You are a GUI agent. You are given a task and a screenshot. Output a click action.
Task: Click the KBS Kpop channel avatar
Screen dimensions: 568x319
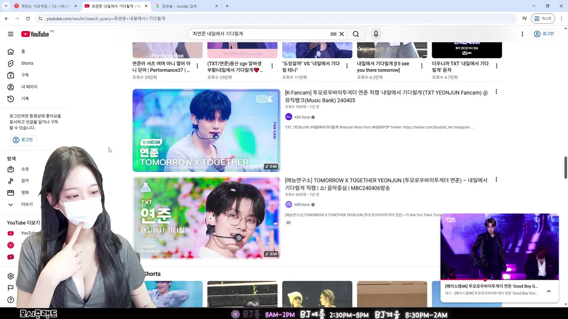(288, 117)
